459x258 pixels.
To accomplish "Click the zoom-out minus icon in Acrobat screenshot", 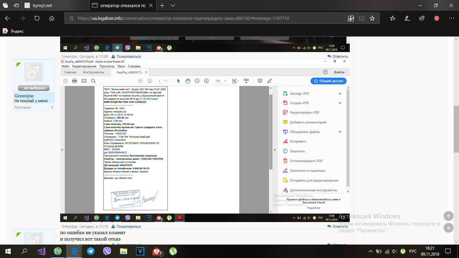I will pos(197,81).
